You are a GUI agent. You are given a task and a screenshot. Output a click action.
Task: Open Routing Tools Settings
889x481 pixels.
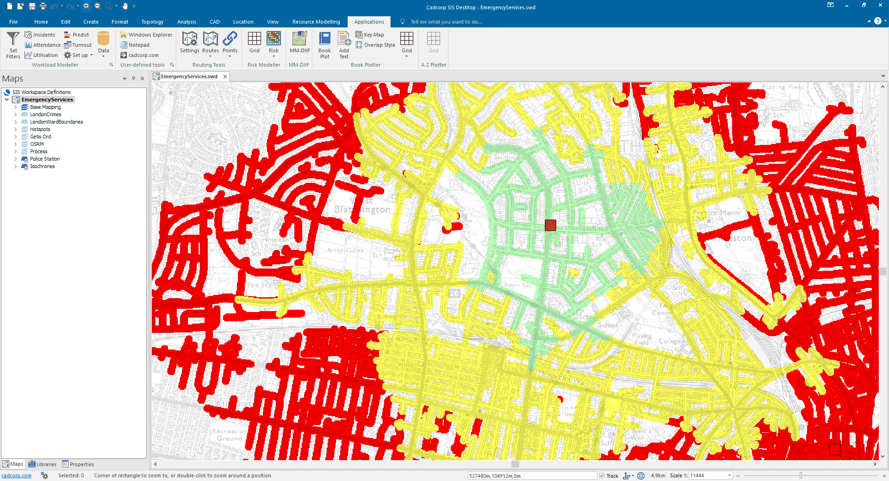(x=190, y=43)
